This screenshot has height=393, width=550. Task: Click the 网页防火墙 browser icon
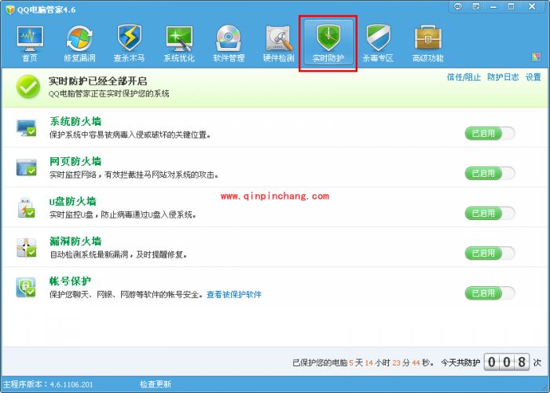[x=26, y=167]
